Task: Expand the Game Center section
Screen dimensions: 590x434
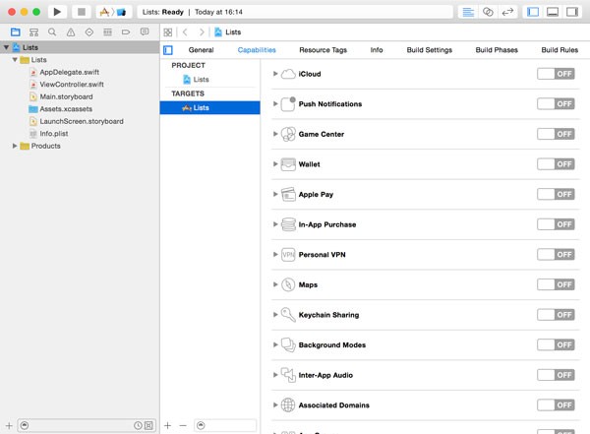Action: pos(275,134)
